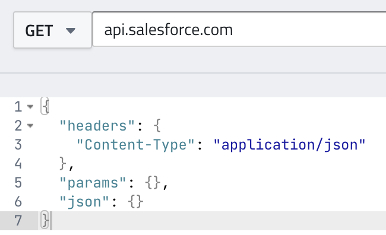Collapse the headers block fold arrow on line 2
This screenshot has height=235, width=386.
[30, 126]
